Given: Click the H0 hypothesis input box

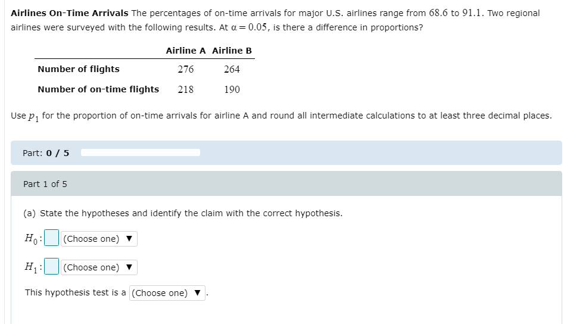Looking at the screenshot, I should pyautogui.click(x=52, y=239).
